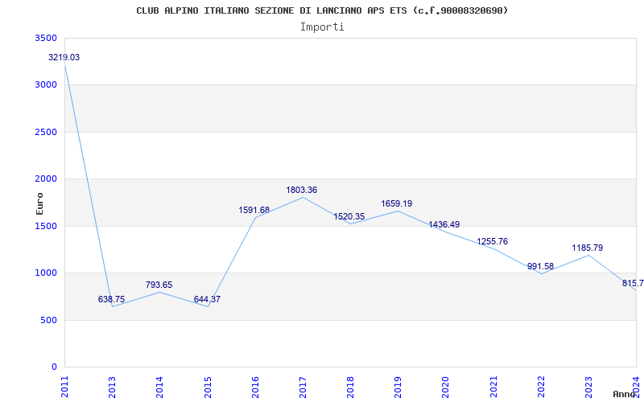
Task: Click the x-axis year label 2016
Action: click(x=255, y=388)
